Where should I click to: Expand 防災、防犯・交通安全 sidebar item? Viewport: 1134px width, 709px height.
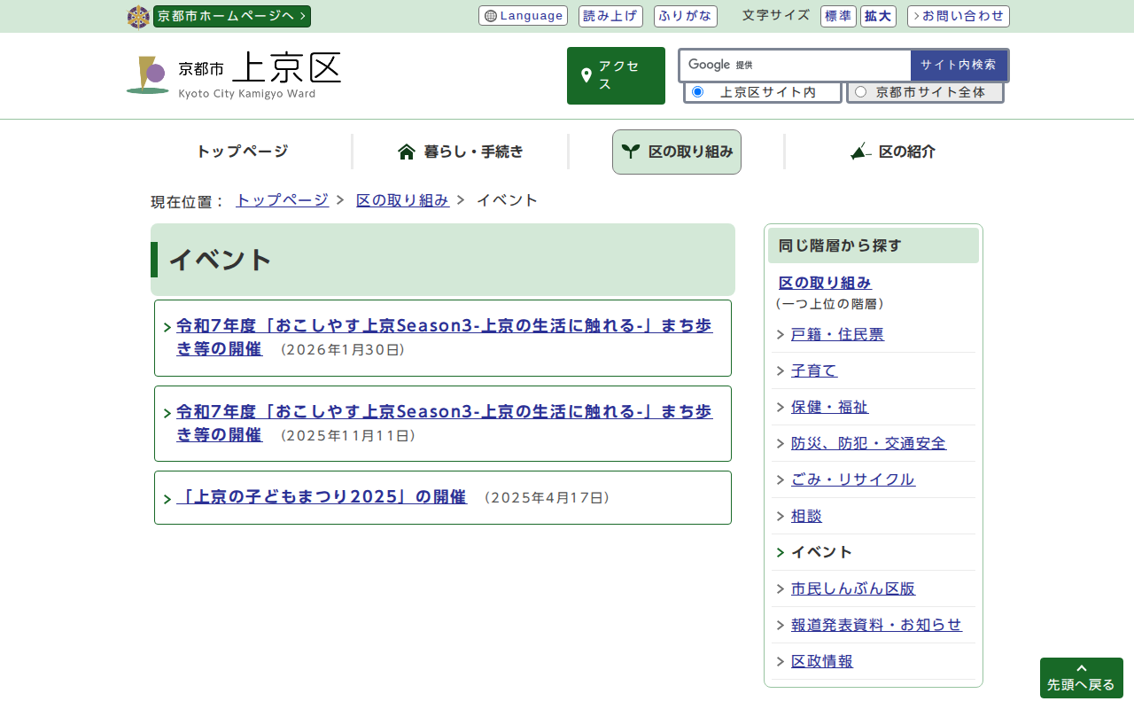[x=868, y=443]
